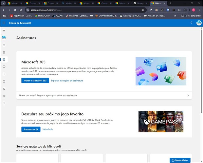Open the Payment options card icon
The image size is (203, 163).
[4, 96]
